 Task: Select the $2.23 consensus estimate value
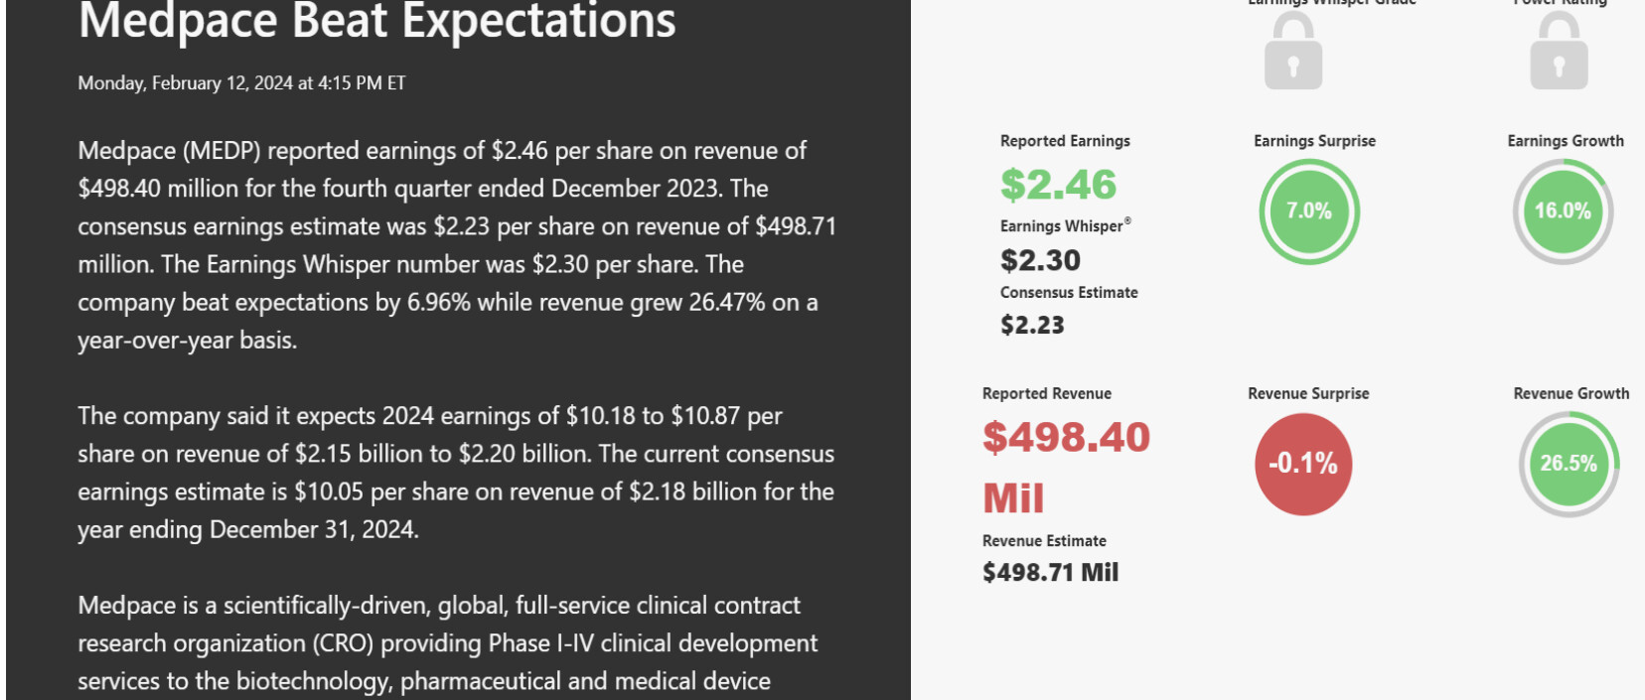pos(1032,325)
